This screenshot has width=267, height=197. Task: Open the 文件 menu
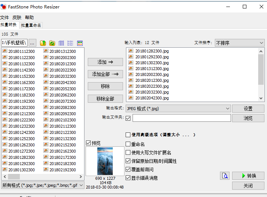[4, 18]
